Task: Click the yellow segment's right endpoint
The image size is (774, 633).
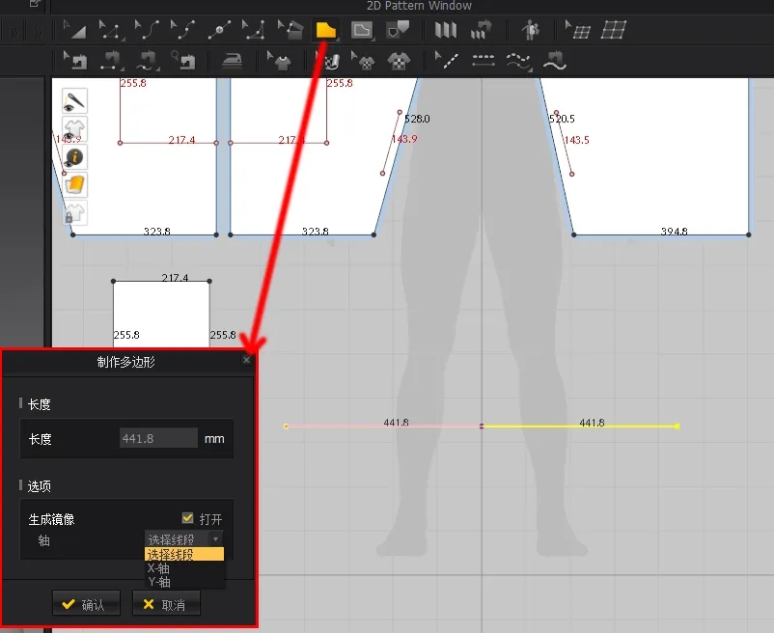Action: 677,426
